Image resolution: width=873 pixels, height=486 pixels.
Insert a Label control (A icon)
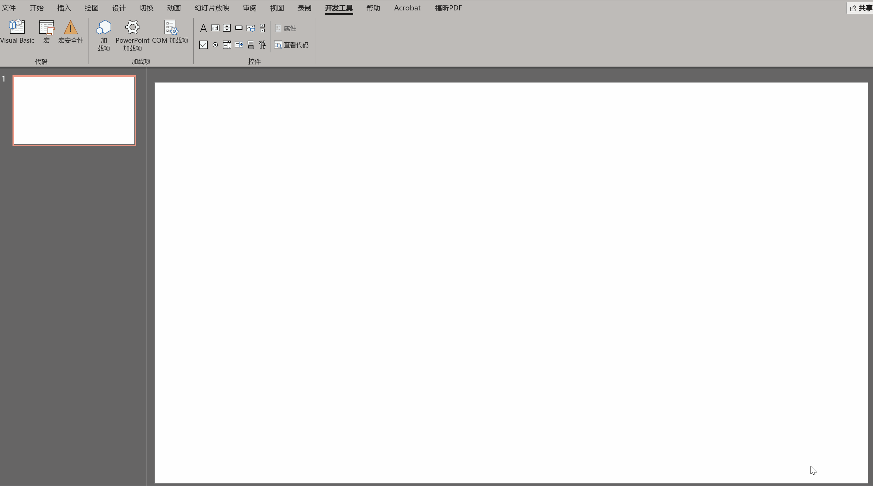coord(203,28)
